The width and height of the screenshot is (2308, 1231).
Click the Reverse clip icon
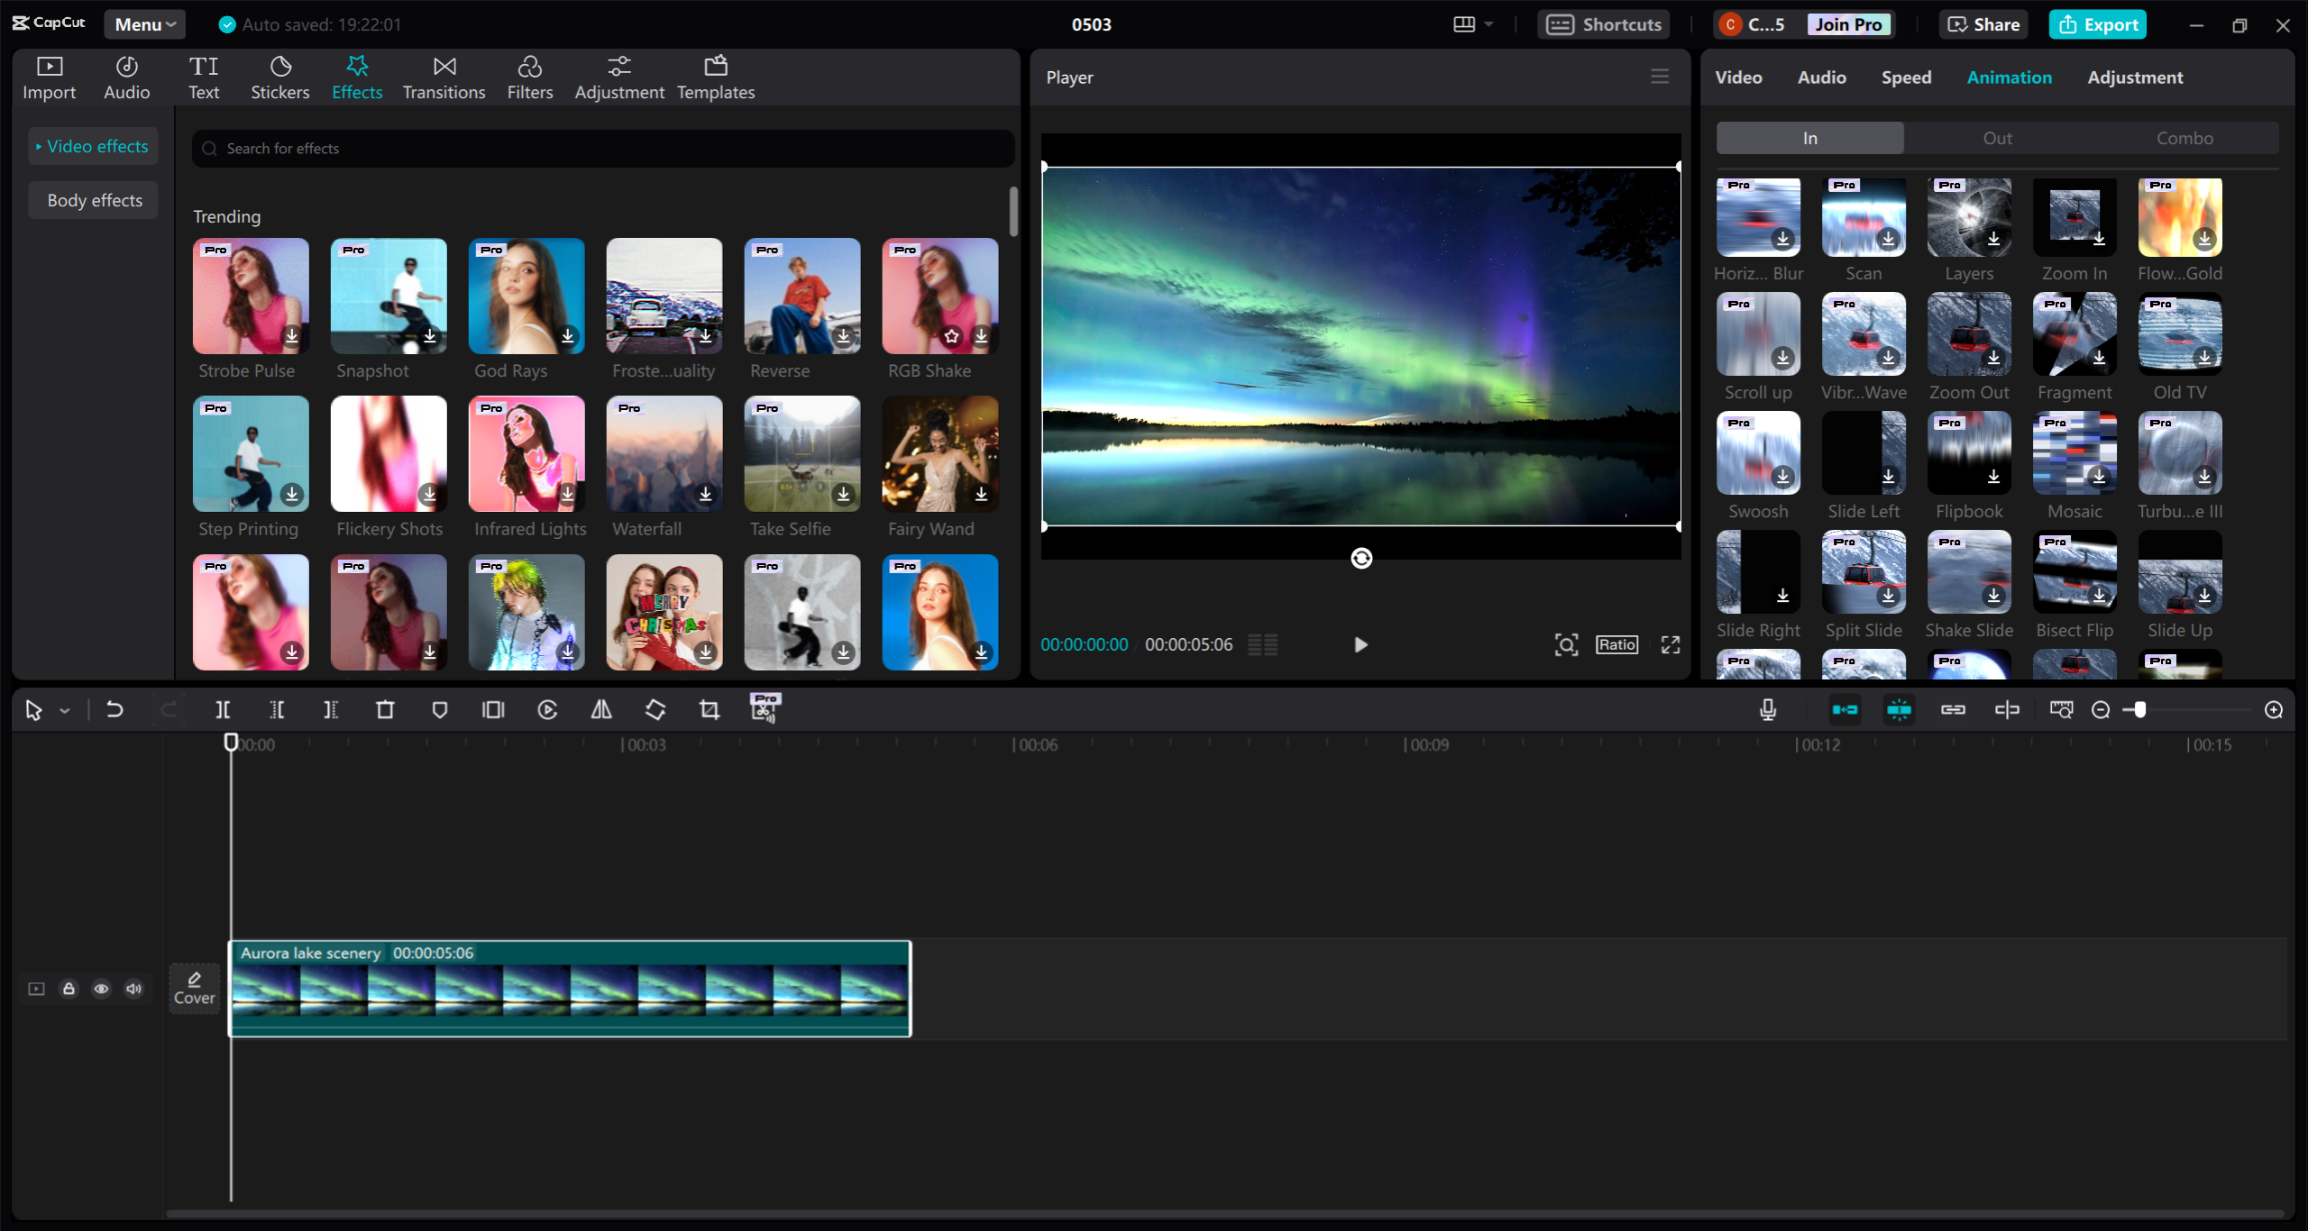pyautogui.click(x=548, y=709)
